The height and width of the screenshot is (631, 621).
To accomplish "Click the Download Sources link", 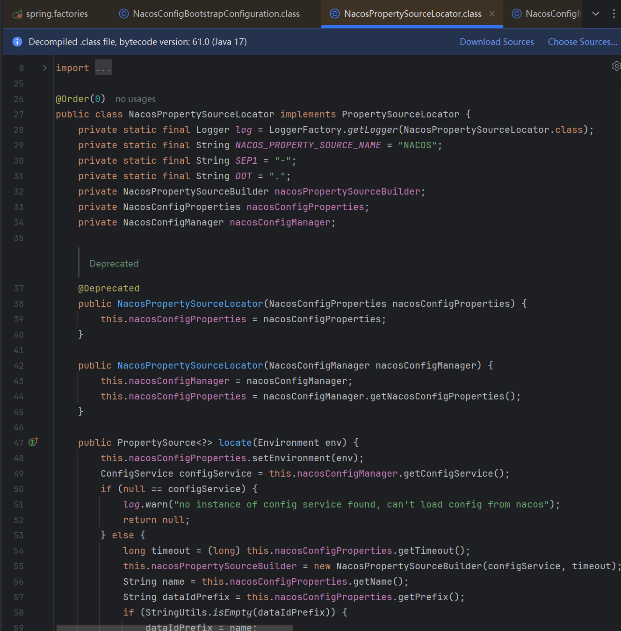I will [496, 42].
